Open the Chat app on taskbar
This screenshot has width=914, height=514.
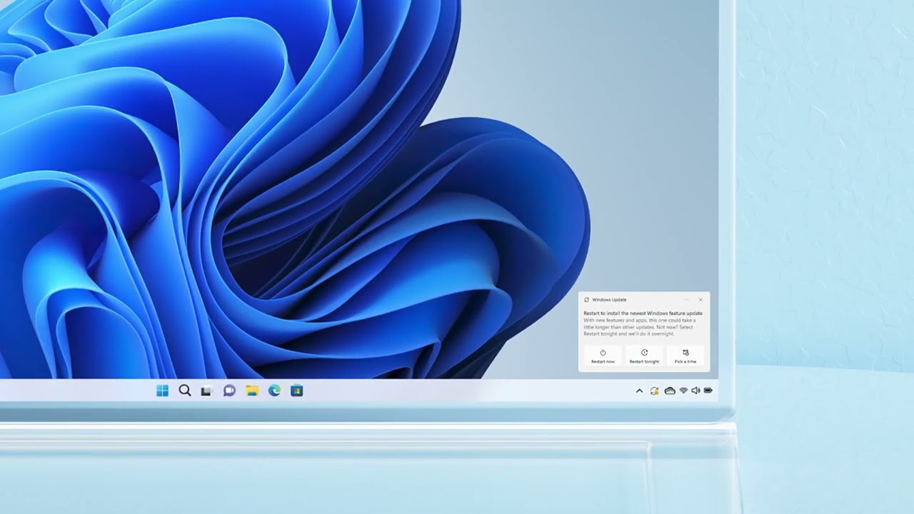coord(229,390)
